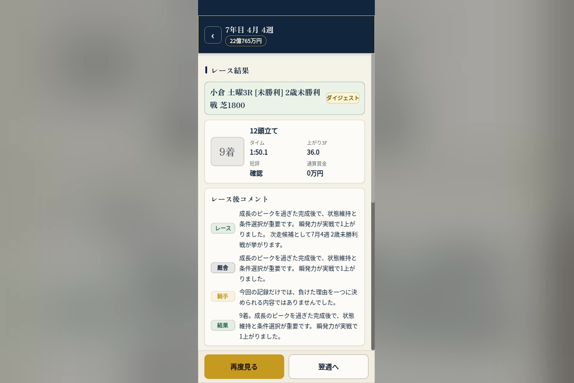Select the 結果 comment tag
Screen dimensions: 574x383
(223, 325)
